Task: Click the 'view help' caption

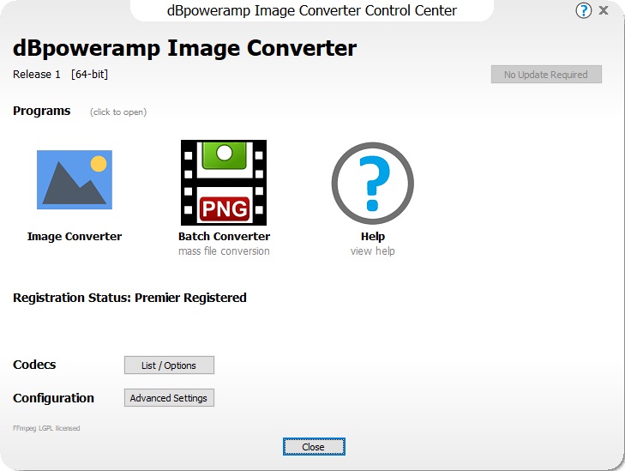Action: pyautogui.click(x=373, y=251)
